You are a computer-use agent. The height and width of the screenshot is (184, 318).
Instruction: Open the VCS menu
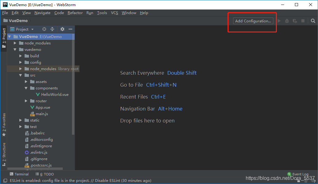(x=114, y=13)
